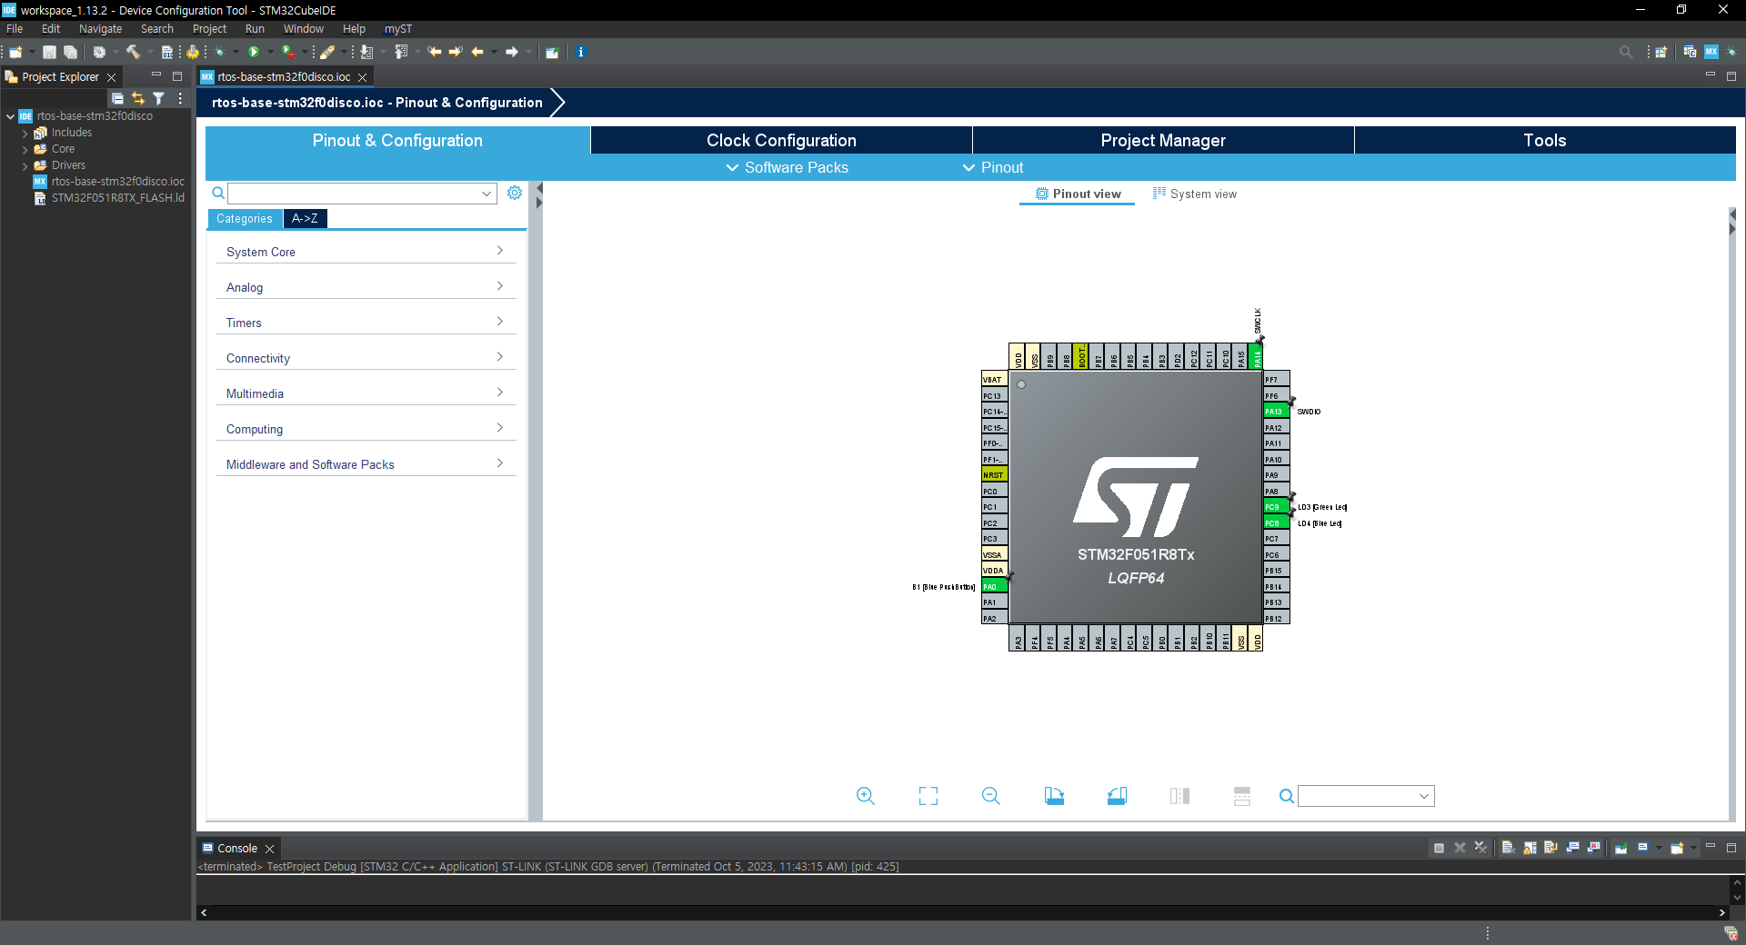Expand Middleware and Software Packs category
The height and width of the screenshot is (945, 1746).
(x=366, y=464)
